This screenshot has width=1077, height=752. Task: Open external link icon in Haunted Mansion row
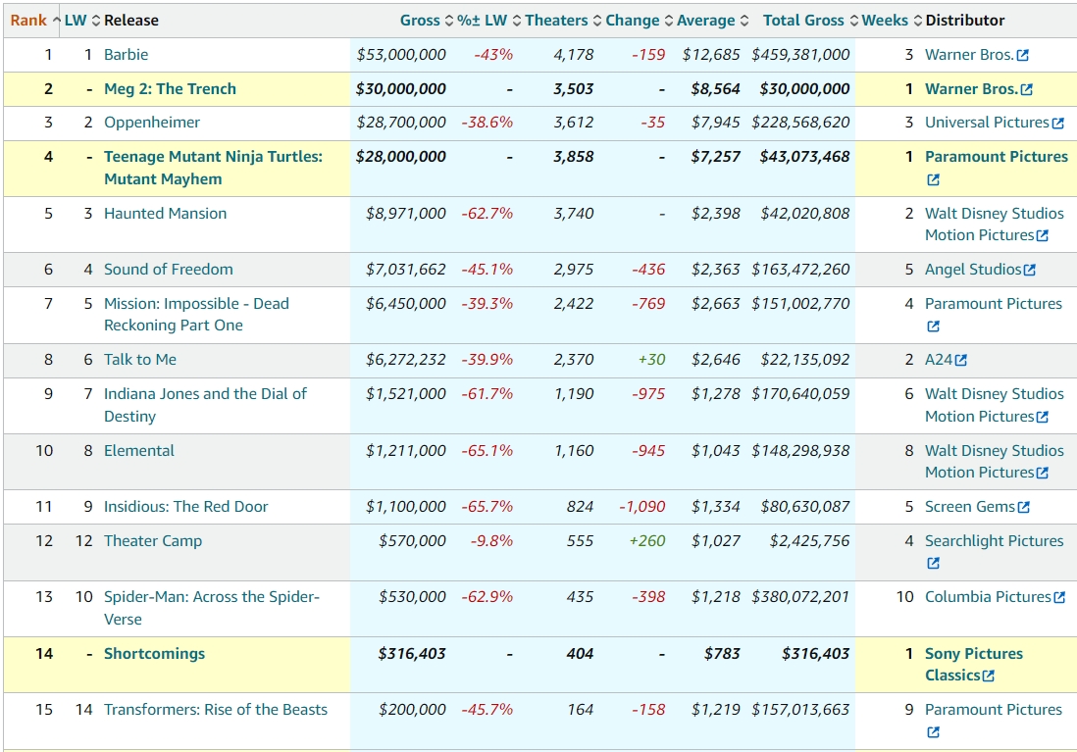coord(1042,235)
